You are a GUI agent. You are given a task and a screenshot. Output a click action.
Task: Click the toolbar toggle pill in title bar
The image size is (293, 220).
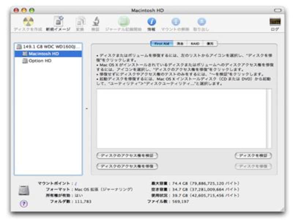coord(278,10)
